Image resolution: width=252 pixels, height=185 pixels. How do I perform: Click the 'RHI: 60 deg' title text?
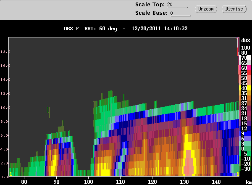[x=101, y=29]
